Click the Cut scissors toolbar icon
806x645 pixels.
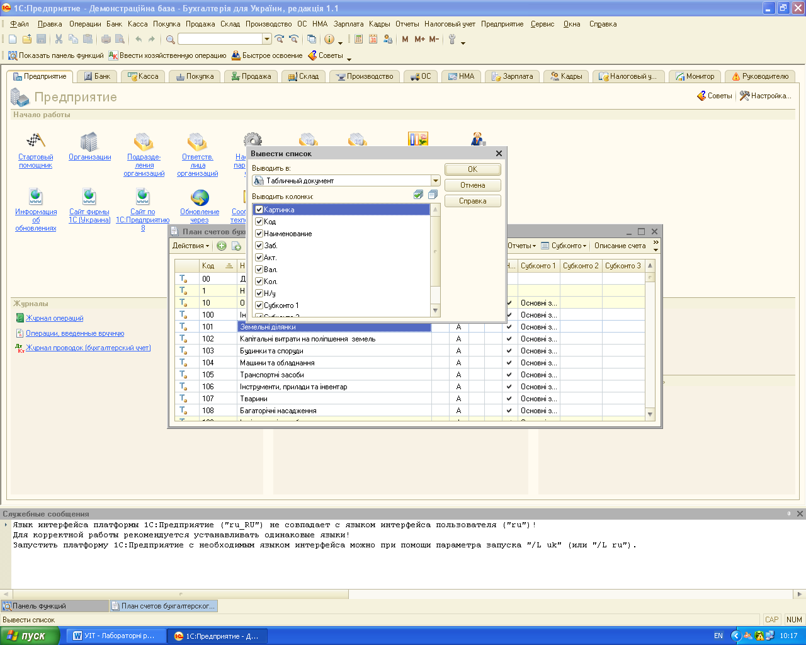[59, 39]
